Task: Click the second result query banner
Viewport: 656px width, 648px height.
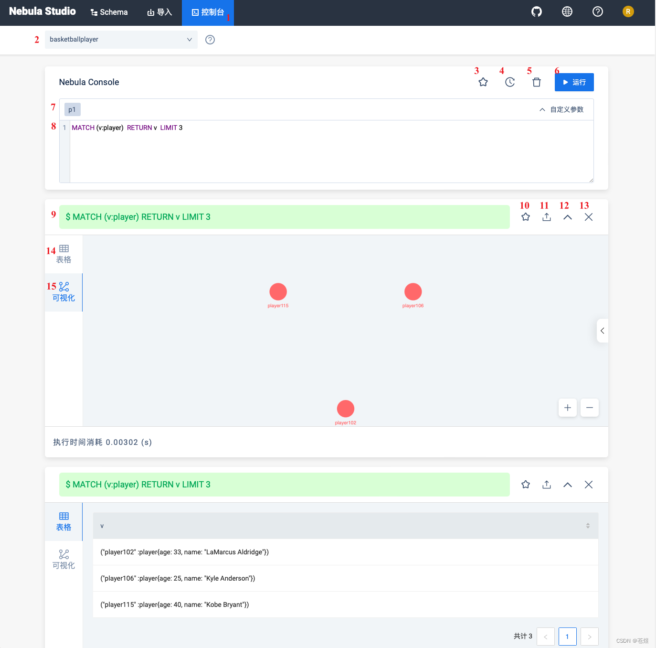Action: click(285, 485)
